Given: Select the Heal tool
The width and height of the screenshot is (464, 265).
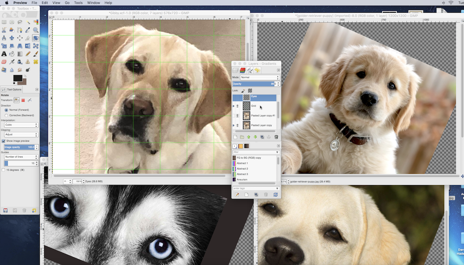Looking at the screenshot, I should point(36,62).
